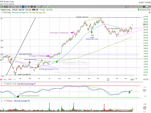Click the Feb. High $165.25 annotation
The height and width of the screenshot is (113, 151).
[26, 54]
